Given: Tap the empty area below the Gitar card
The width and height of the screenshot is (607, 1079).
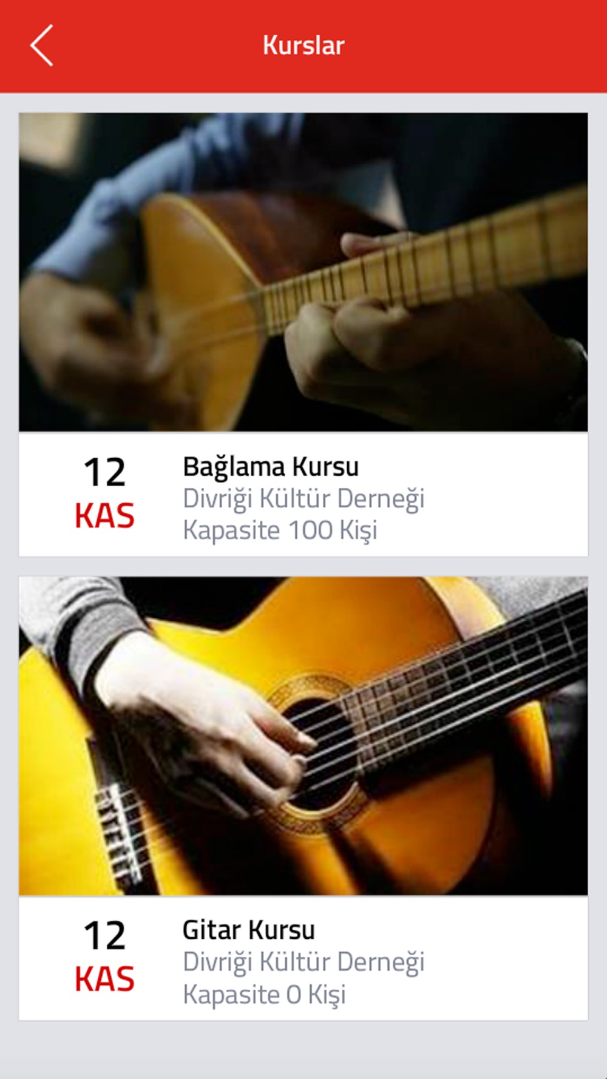Looking at the screenshot, I should [x=303, y=1050].
